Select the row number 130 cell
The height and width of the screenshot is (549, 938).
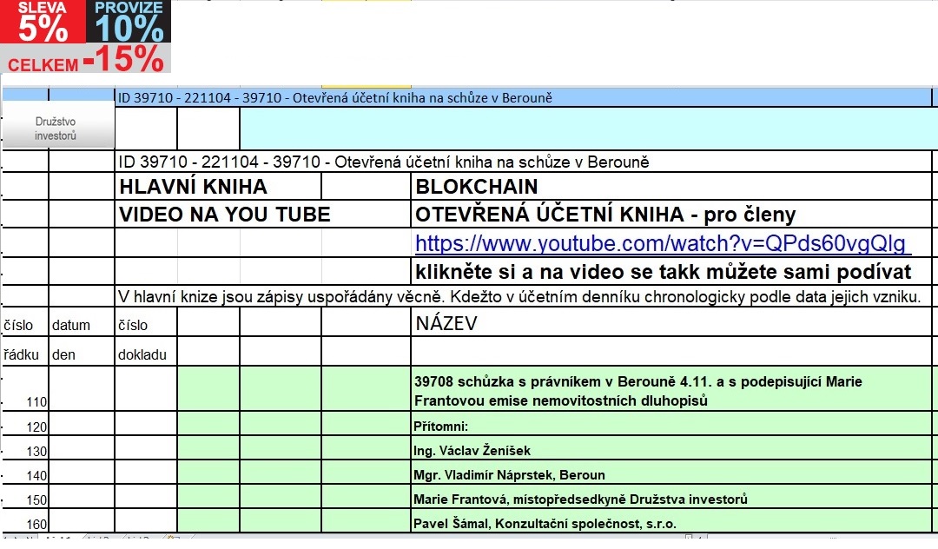coord(24,448)
